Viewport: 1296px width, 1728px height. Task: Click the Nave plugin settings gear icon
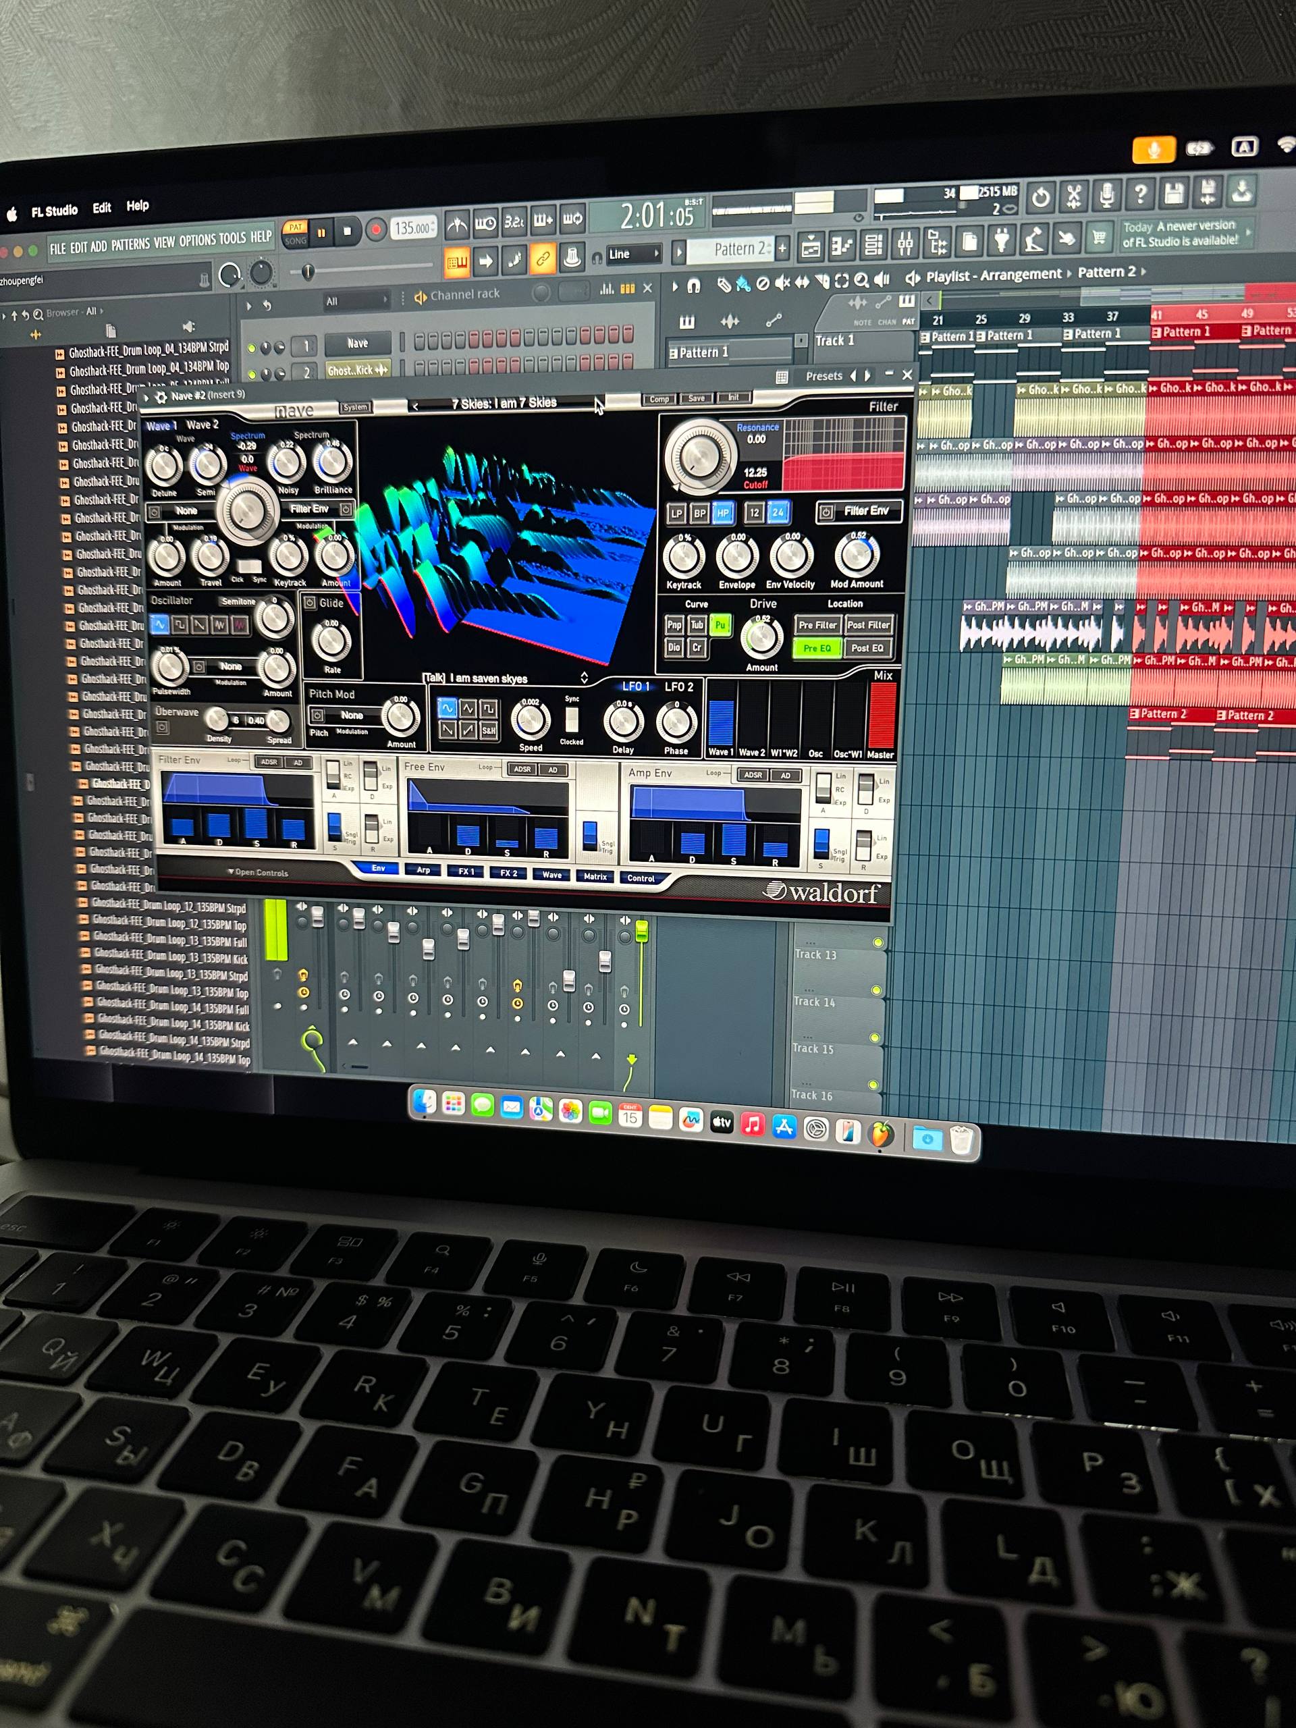pos(161,398)
